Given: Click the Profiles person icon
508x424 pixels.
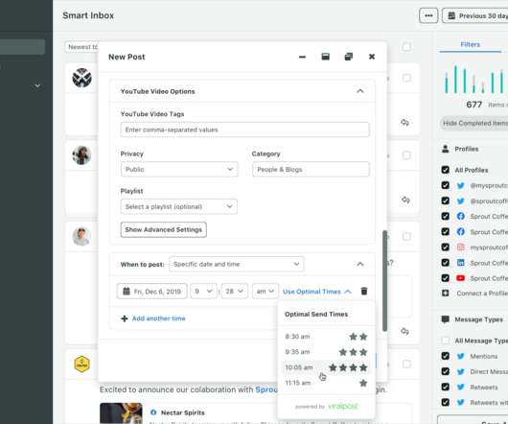Looking at the screenshot, I should [x=446, y=149].
